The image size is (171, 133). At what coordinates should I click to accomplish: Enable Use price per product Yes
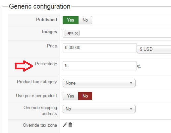(x=71, y=96)
